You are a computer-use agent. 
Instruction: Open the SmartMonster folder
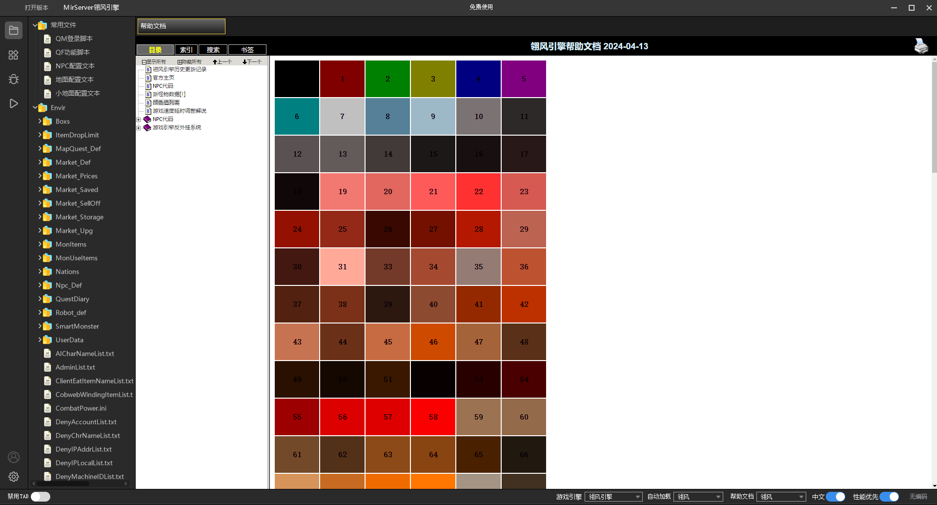[77, 326]
